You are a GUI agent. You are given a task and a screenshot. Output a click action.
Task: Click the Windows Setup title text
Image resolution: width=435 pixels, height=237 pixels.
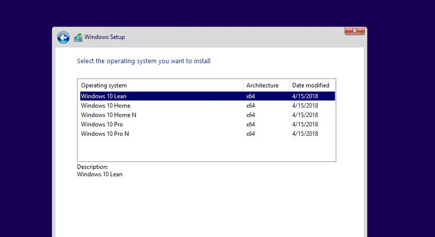coord(105,37)
